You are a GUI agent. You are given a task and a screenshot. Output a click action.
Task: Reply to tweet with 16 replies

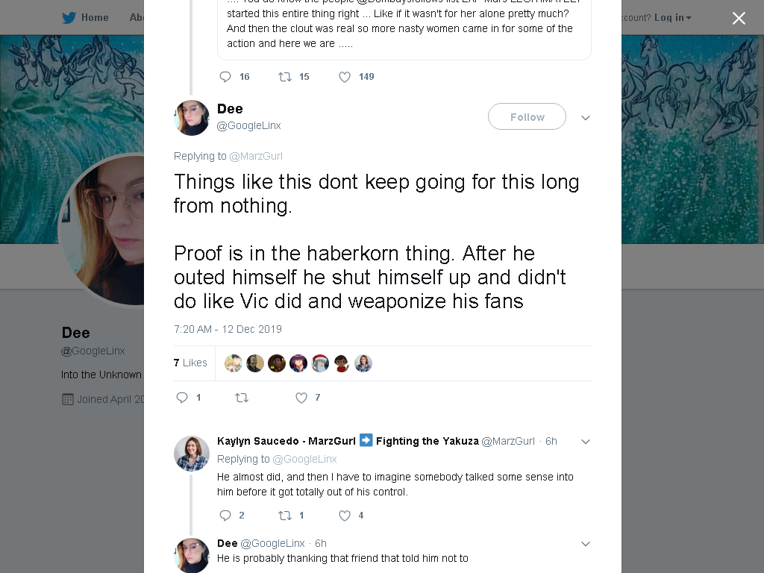pyautogui.click(x=225, y=77)
